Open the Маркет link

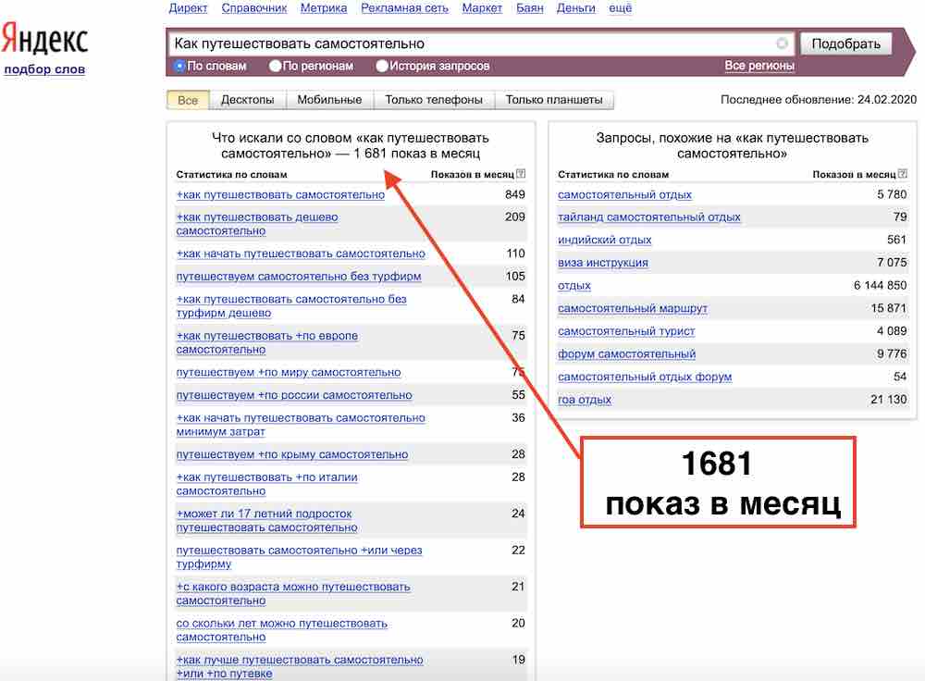[482, 7]
